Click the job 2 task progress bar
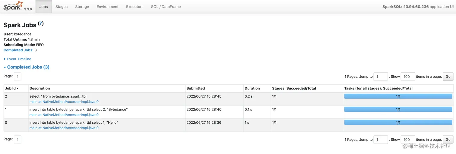The image size is (456, 154). 398,96
